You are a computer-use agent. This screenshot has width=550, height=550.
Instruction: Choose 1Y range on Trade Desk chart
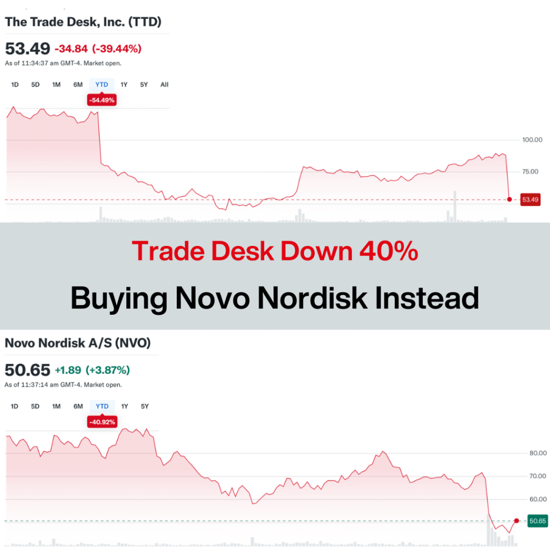click(124, 84)
